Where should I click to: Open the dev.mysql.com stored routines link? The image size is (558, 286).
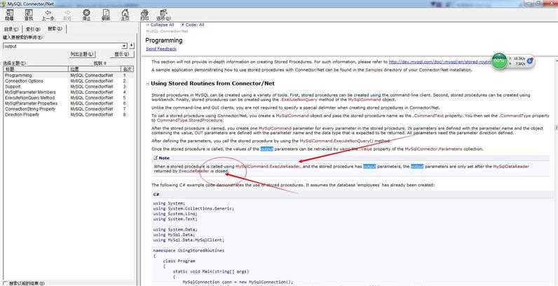pyautogui.click(x=440, y=62)
